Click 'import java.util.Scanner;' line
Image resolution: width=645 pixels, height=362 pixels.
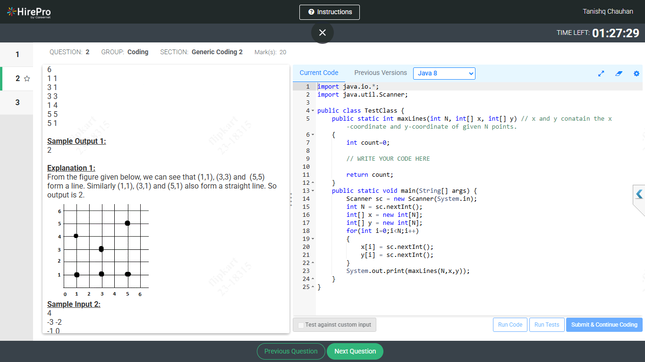[363, 95]
